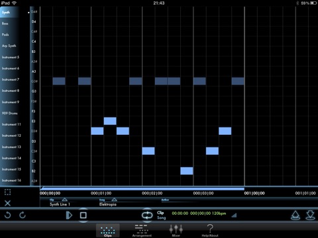Open the Arrangement tab
The width and height of the screenshot is (318, 238).
click(x=142, y=231)
